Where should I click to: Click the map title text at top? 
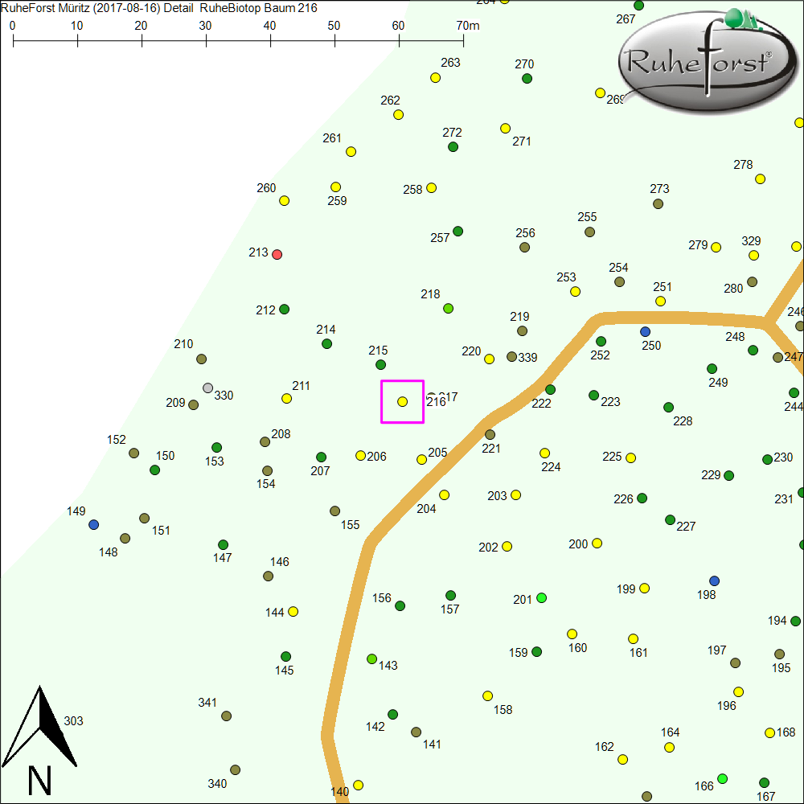(x=159, y=8)
